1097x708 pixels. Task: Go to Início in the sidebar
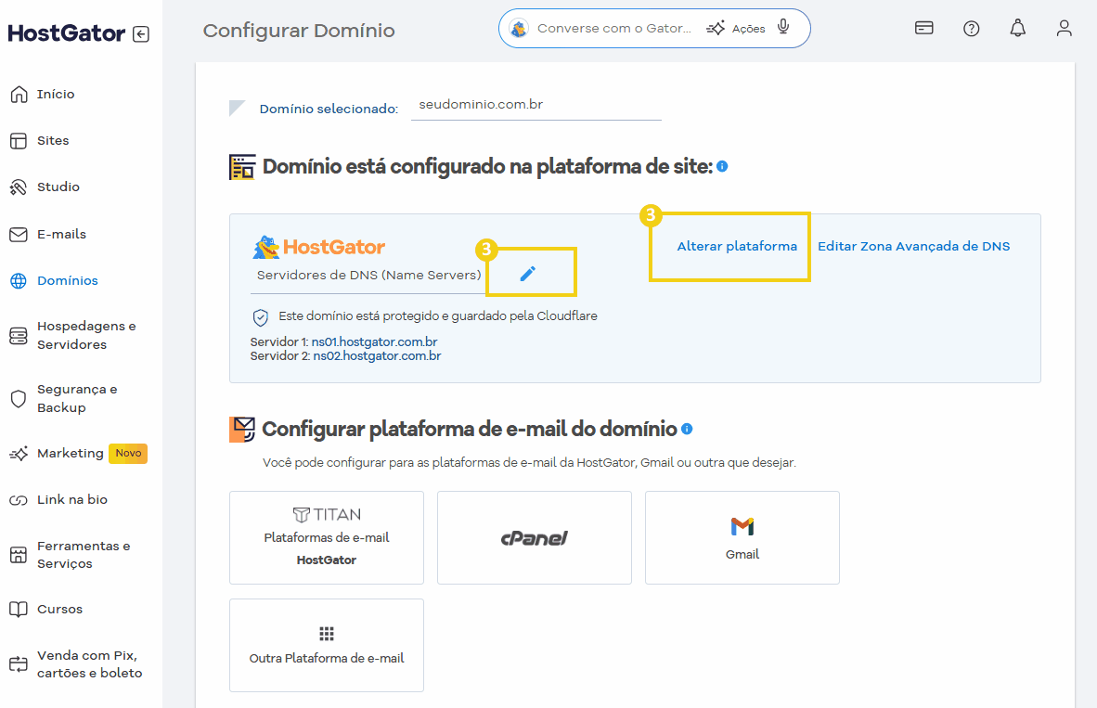pos(56,95)
